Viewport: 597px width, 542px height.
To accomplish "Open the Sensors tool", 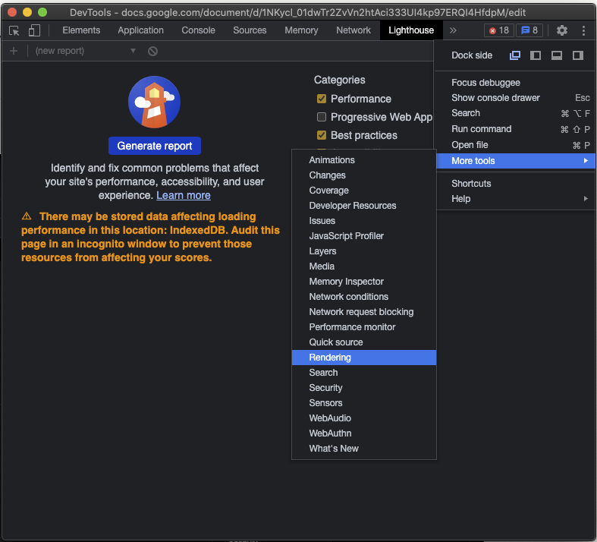I will (x=364, y=403).
